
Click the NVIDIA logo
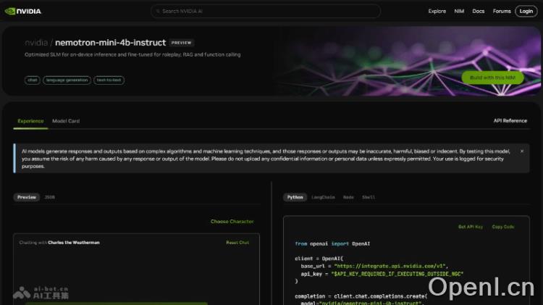pos(22,12)
